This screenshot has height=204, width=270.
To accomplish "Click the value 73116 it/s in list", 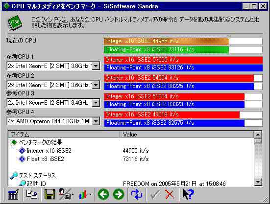I will [x=136, y=159].
